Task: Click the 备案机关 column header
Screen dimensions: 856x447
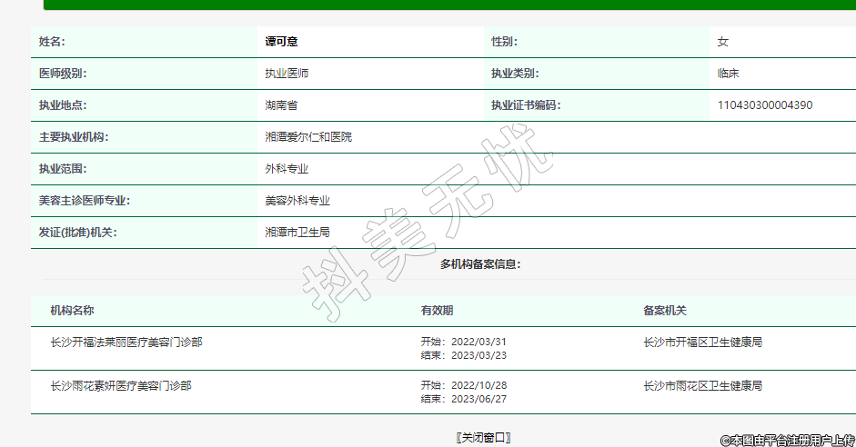Action: pos(664,311)
